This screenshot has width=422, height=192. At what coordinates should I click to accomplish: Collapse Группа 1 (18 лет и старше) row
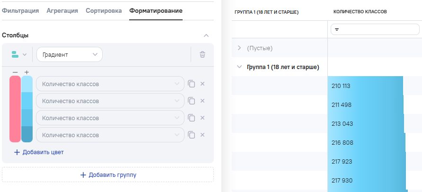239,67
